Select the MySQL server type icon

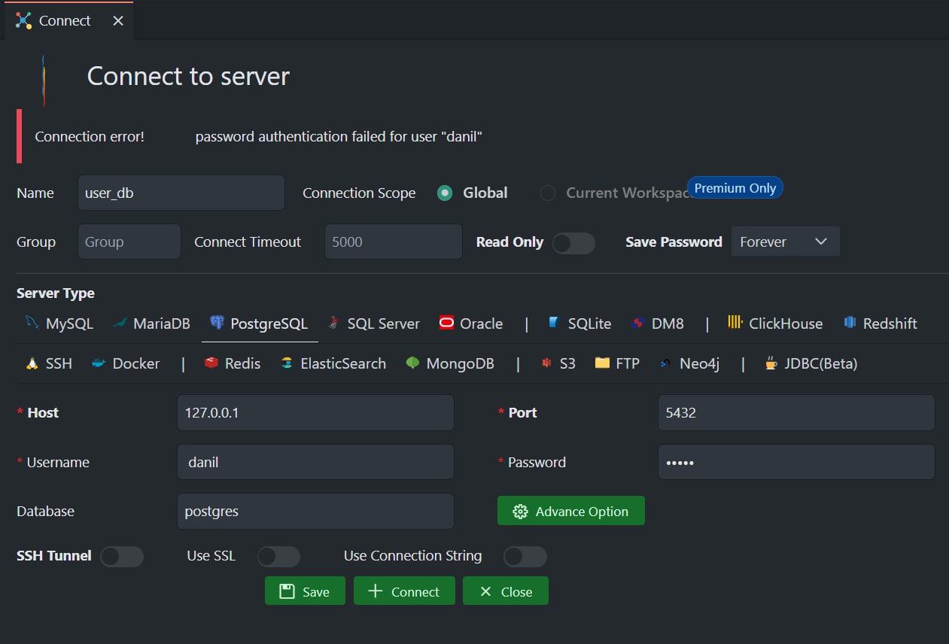click(x=32, y=323)
